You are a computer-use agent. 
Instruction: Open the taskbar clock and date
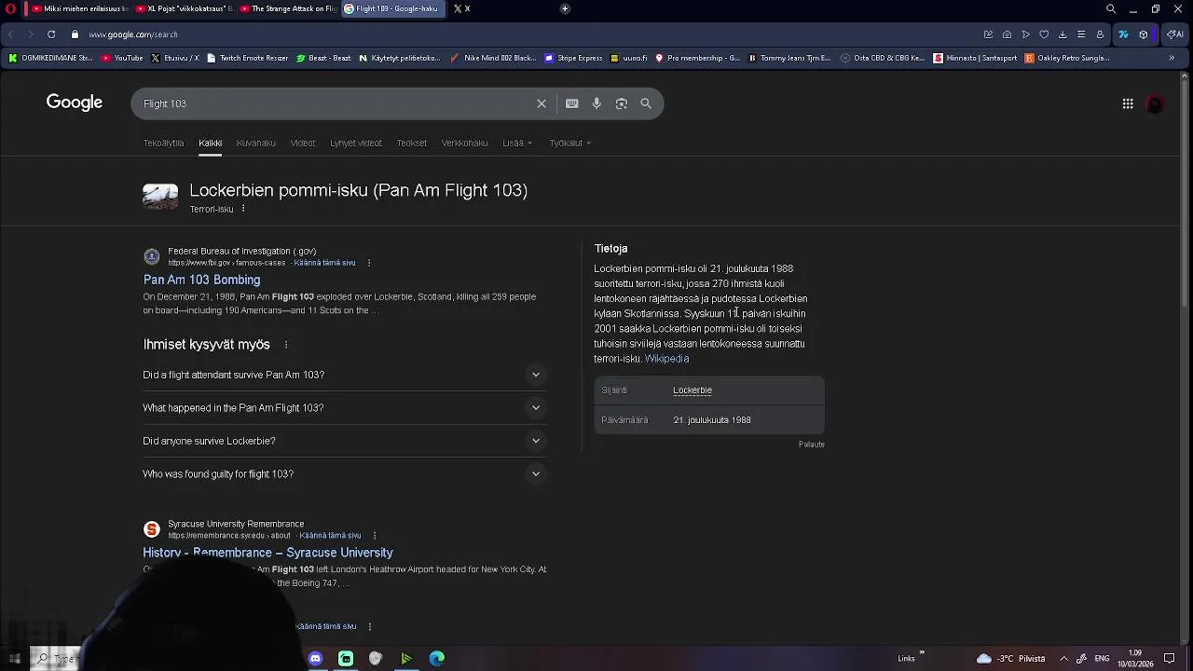tap(1135, 658)
